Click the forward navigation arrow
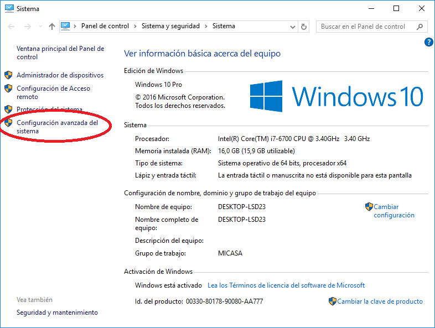This screenshot has width=435, height=328. coord(27,27)
